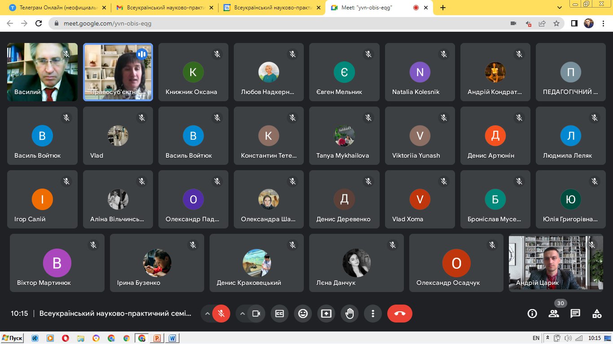Open meeting details info panel
Screen dimensions: 613x344
532,314
